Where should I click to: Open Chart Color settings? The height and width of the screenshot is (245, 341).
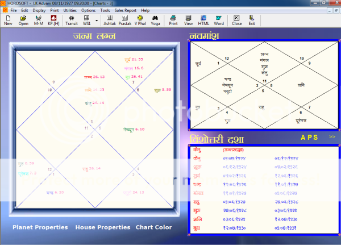153,227
